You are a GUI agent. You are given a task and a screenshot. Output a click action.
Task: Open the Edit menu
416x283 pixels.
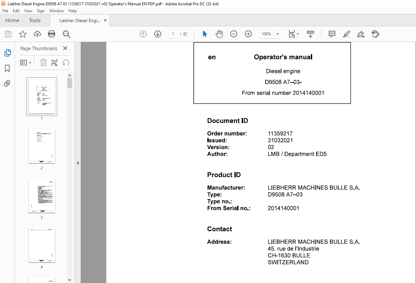pyautogui.click(x=16, y=11)
